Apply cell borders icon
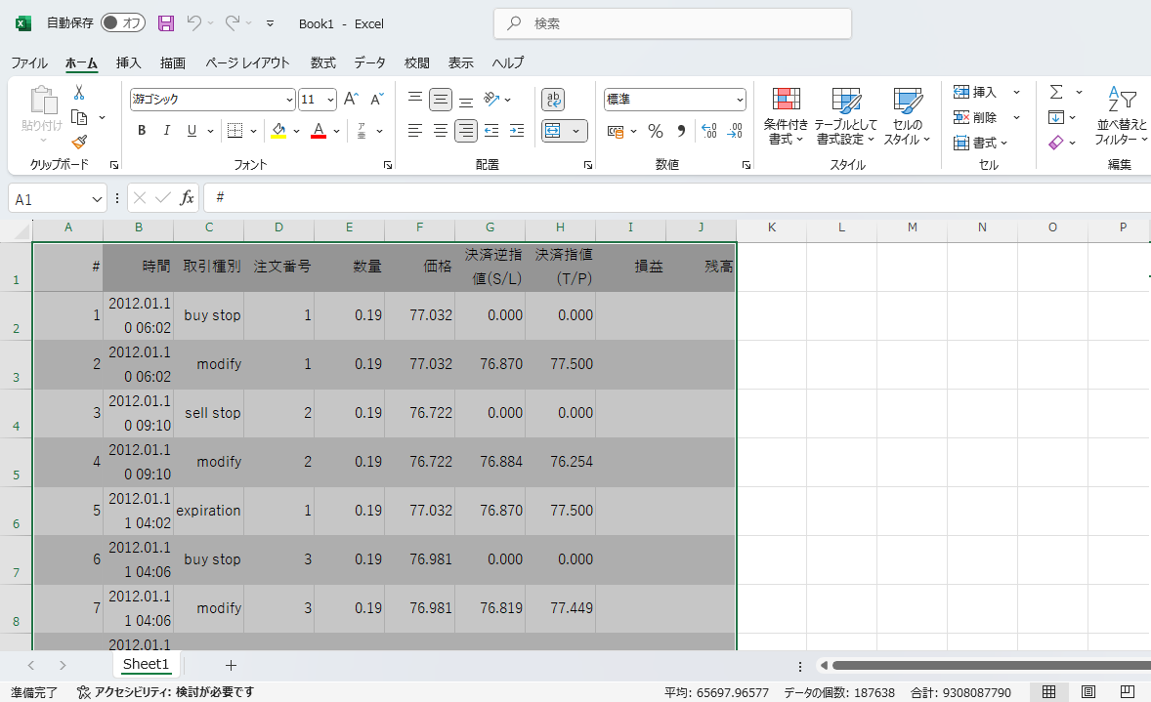Viewport: 1151px width, 702px height. (x=234, y=131)
